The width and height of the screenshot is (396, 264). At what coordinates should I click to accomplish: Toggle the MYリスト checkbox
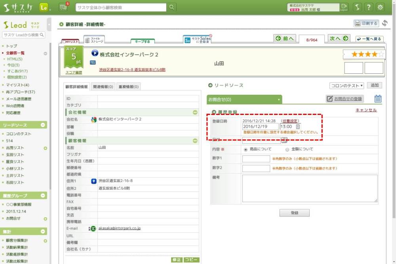tap(65, 42)
